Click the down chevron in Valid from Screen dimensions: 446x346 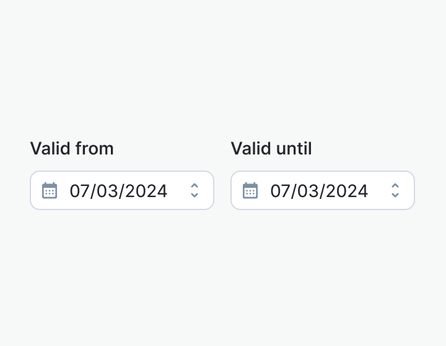[195, 195]
